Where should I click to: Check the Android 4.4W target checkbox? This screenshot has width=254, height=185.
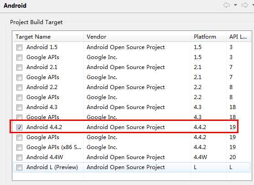19,158
